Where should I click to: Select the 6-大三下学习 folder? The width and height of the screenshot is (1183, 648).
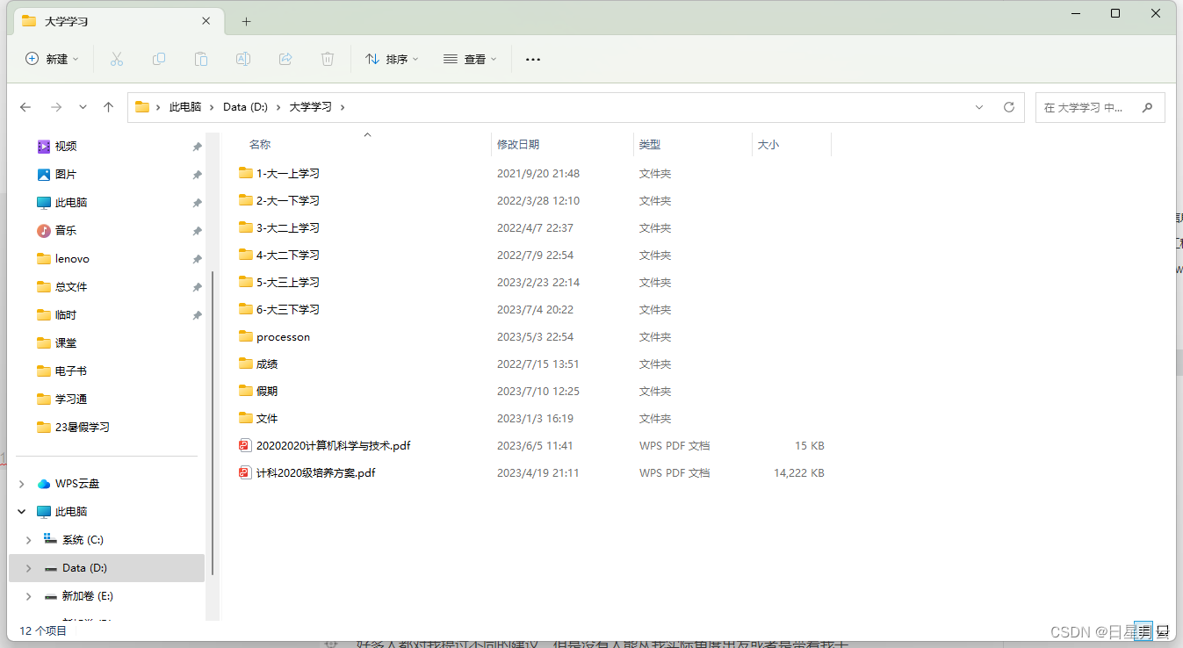tap(287, 310)
